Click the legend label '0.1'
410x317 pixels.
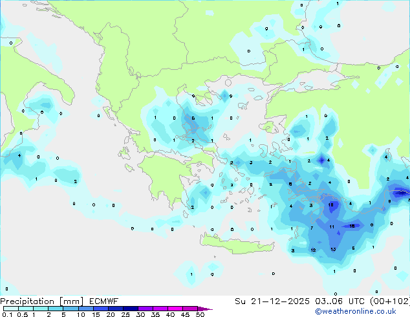(7, 314)
